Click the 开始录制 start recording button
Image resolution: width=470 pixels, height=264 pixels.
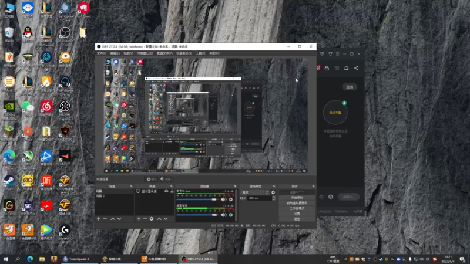tap(297, 198)
